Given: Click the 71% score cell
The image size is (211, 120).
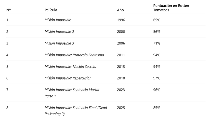Looking at the screenshot, I should coord(157,43).
